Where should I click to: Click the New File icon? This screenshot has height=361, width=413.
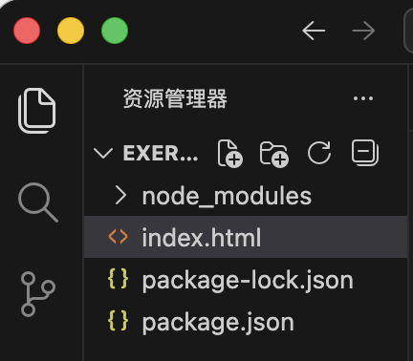[230, 153]
